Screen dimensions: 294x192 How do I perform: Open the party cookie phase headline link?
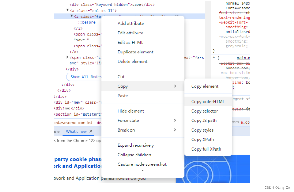click(77, 162)
